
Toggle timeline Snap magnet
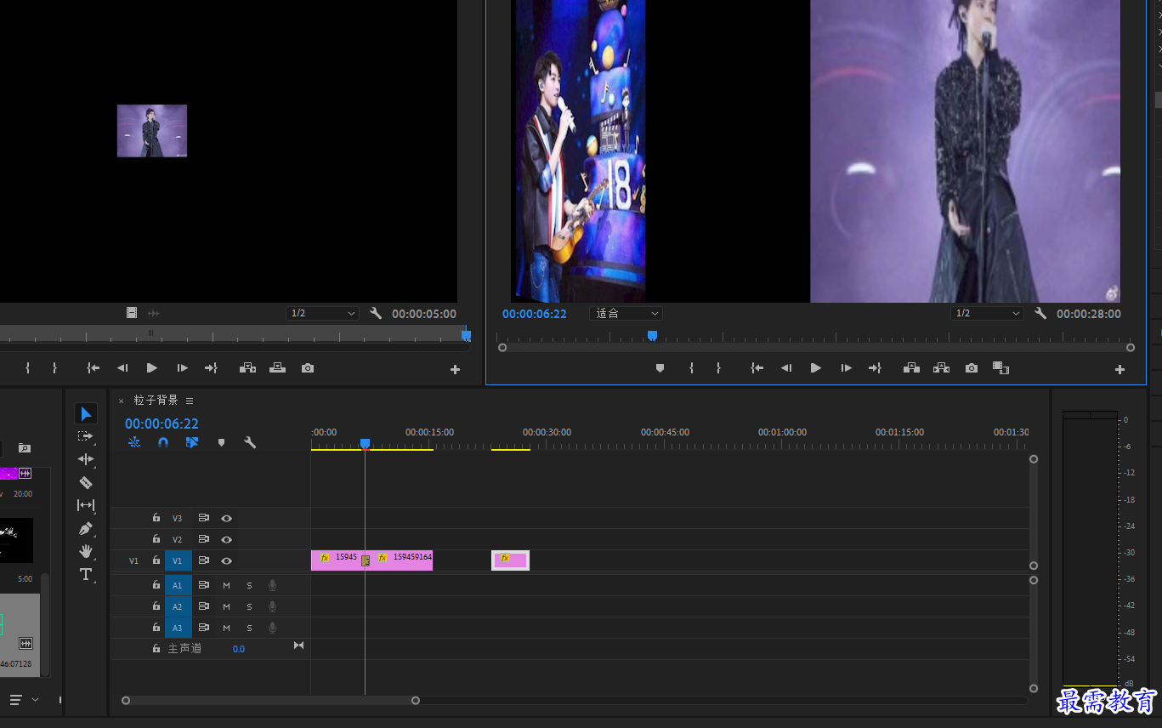click(x=163, y=442)
